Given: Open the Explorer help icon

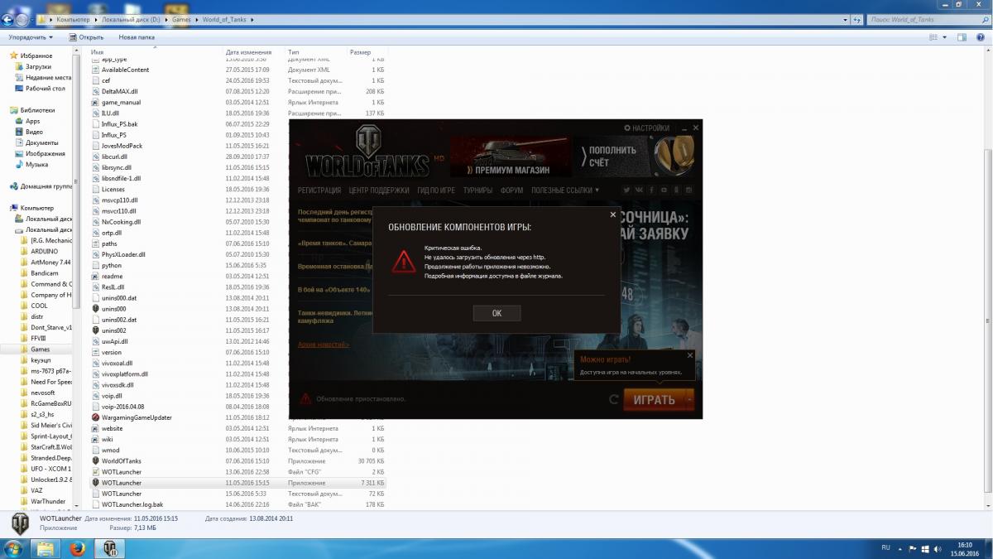Looking at the screenshot, I should tap(980, 37).
